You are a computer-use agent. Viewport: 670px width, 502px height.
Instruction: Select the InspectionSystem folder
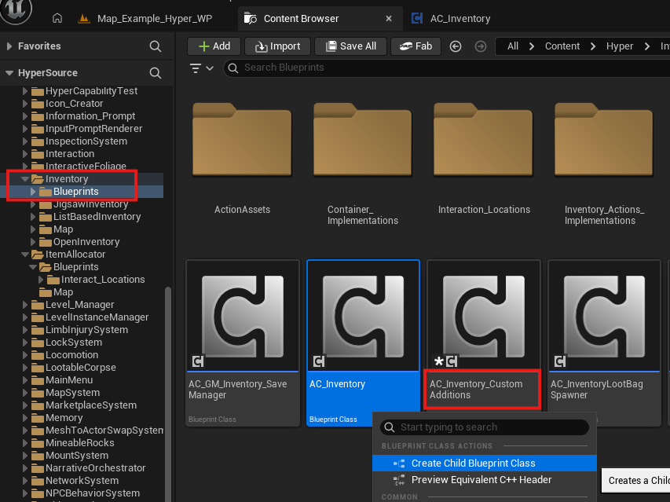pos(86,141)
